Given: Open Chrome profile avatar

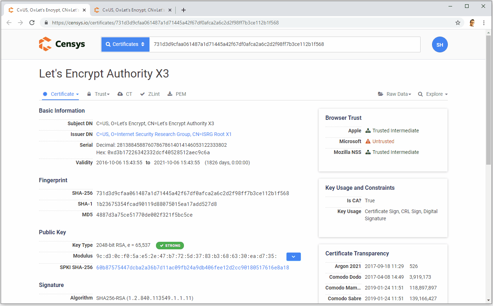Looking at the screenshot, I should (x=472, y=23).
